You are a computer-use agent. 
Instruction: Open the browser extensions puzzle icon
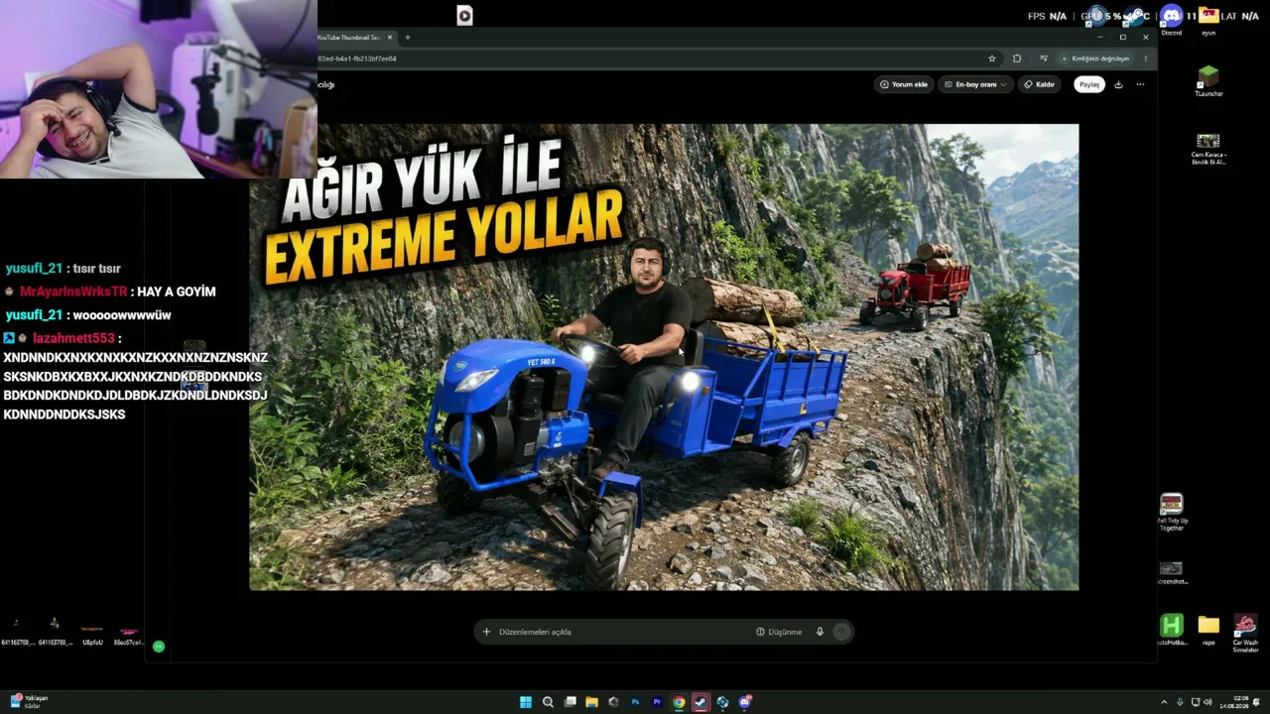point(1017,59)
